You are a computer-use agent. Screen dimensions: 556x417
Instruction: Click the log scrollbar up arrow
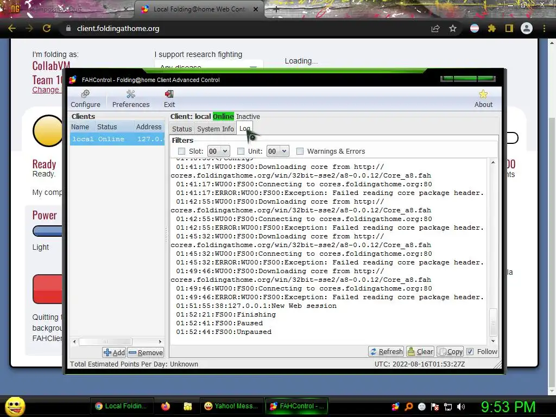coord(493,162)
